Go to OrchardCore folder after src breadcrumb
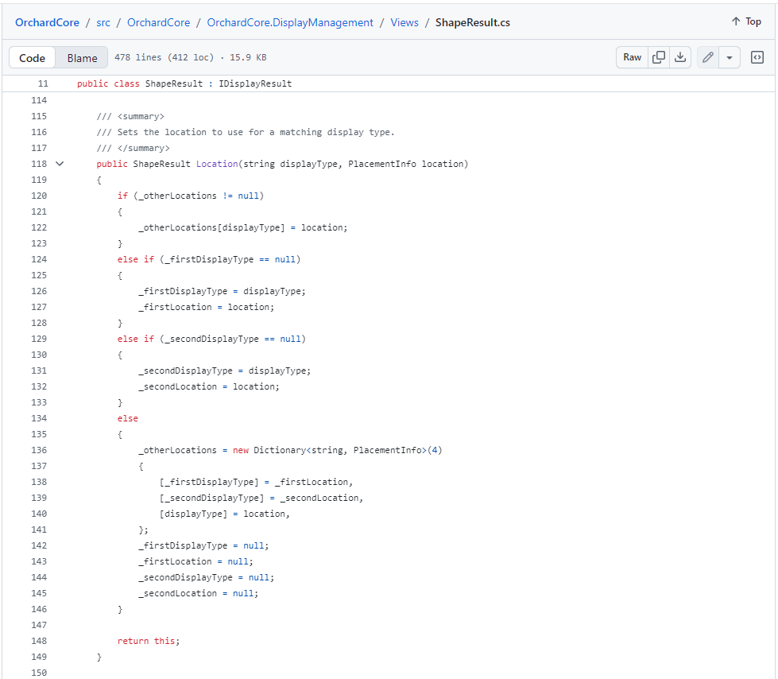The width and height of the screenshot is (778, 679). click(x=159, y=22)
